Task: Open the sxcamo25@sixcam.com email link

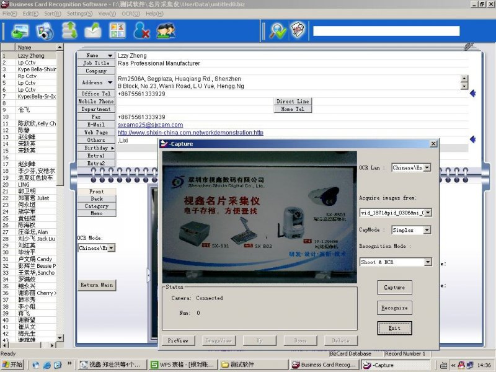Action: click(150, 125)
